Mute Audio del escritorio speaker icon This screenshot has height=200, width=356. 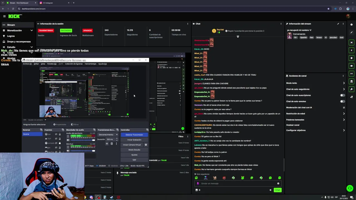(x=68, y=140)
